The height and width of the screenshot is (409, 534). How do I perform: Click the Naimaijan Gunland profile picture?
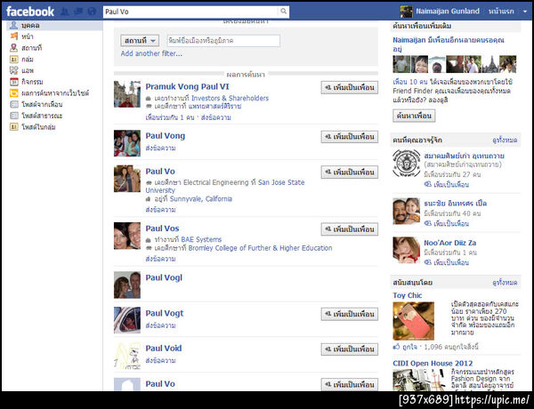click(x=406, y=12)
